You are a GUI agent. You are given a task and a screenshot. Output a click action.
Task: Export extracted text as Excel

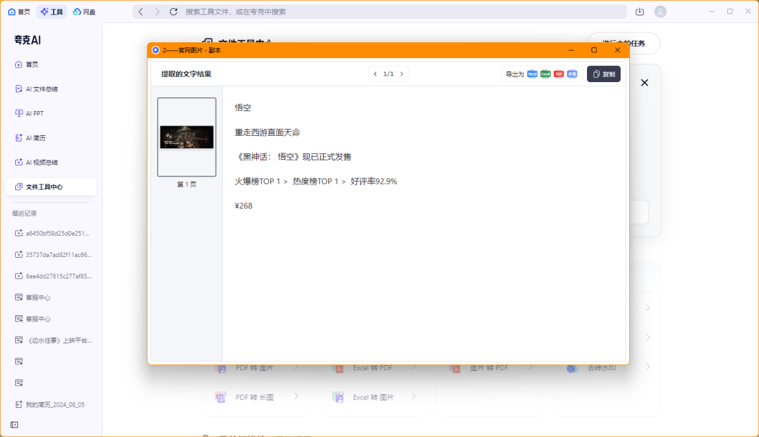[545, 74]
